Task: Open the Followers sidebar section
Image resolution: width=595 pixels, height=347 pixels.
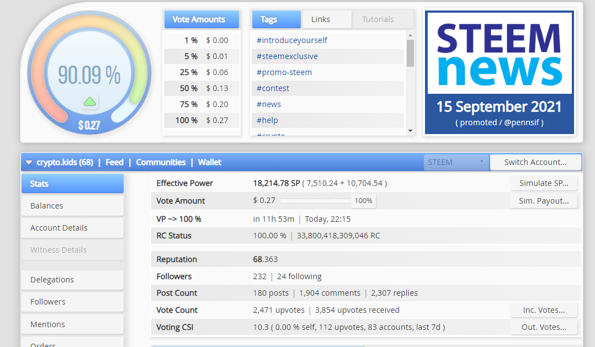Action: (72, 302)
